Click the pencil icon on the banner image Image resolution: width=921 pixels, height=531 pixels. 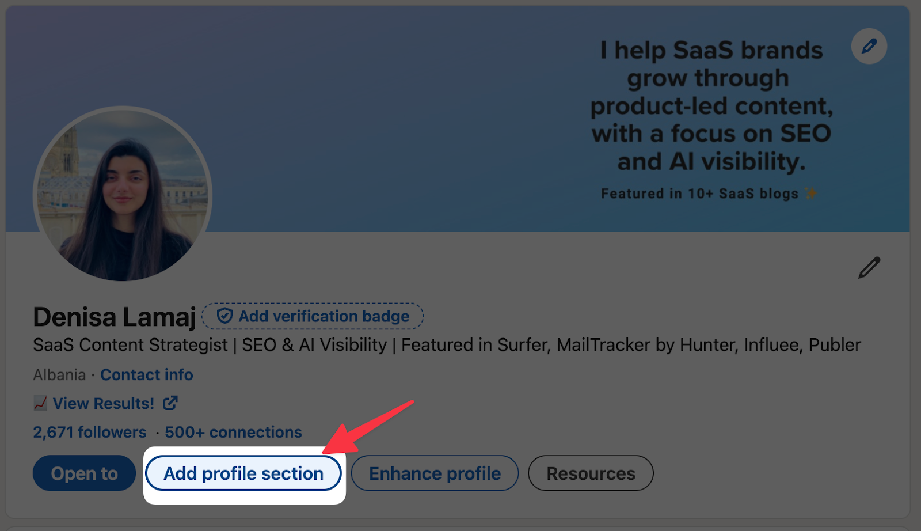869,46
